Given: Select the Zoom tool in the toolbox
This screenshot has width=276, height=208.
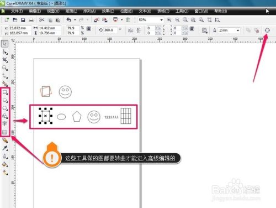Looking at the screenshot, I should tap(5, 68).
